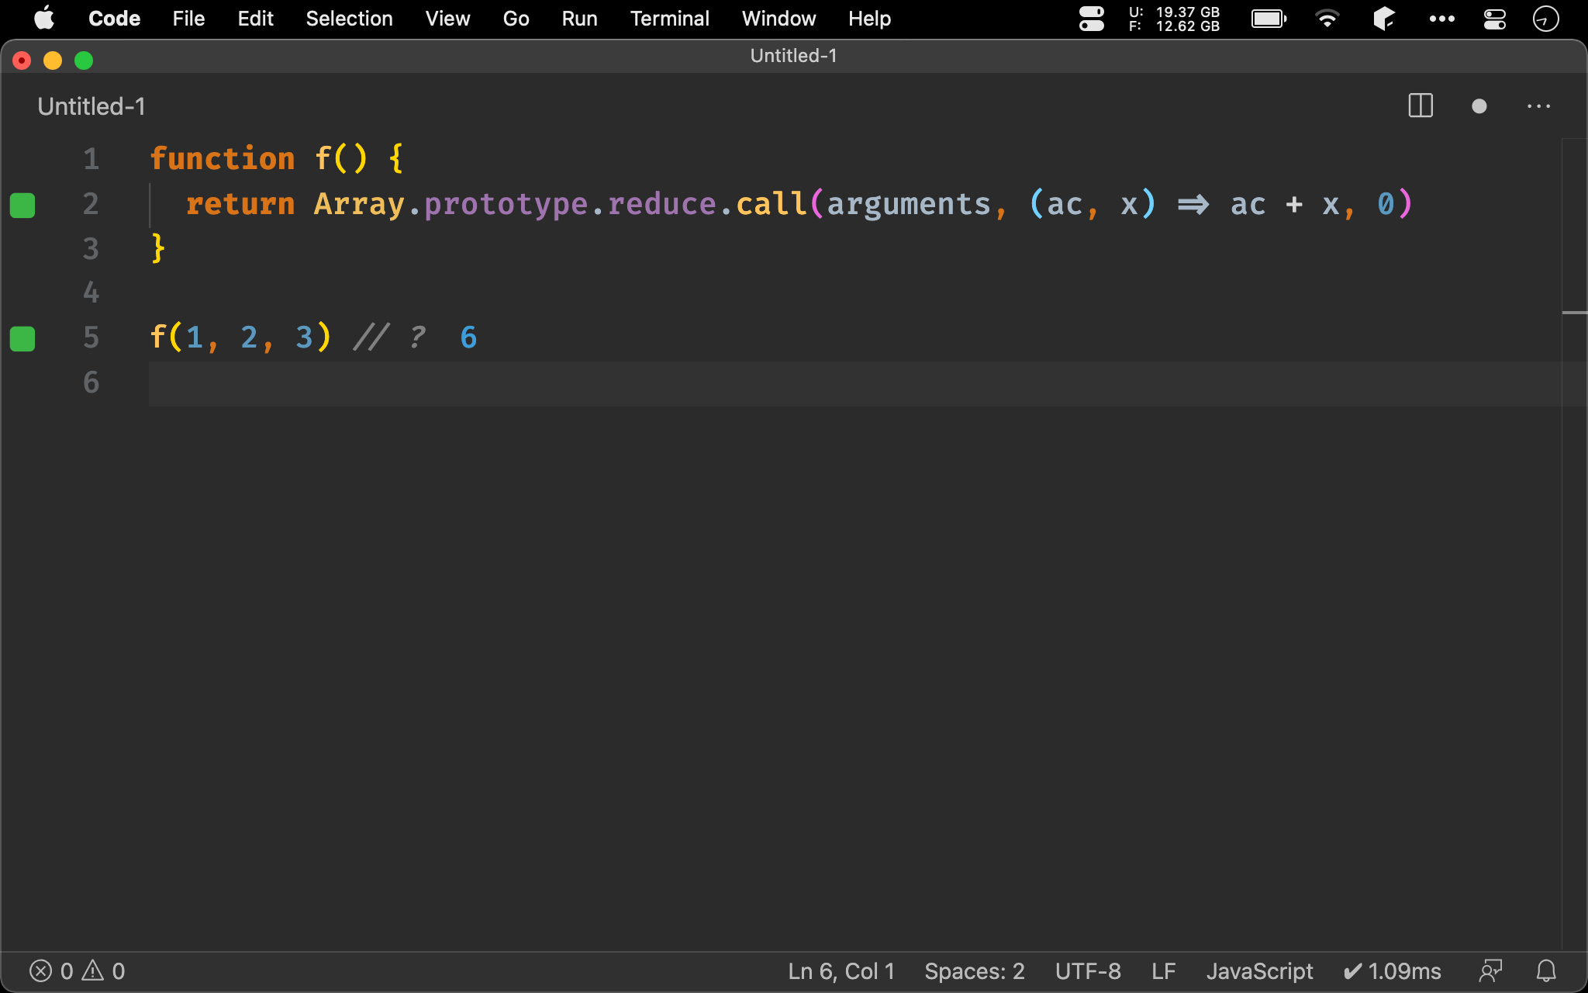Click the split editor icon
This screenshot has width=1588, height=993.
1421,106
